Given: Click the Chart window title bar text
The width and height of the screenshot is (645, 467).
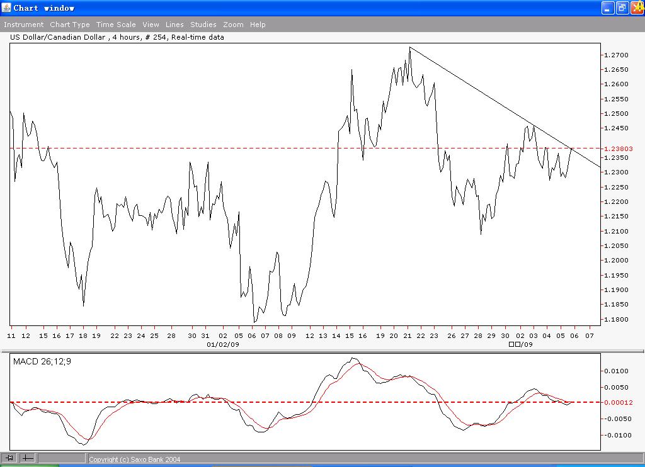Looking at the screenshot, I should coord(43,8).
